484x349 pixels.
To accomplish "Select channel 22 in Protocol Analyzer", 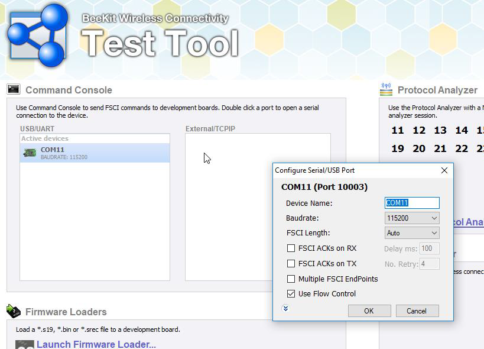I will coord(462,148).
